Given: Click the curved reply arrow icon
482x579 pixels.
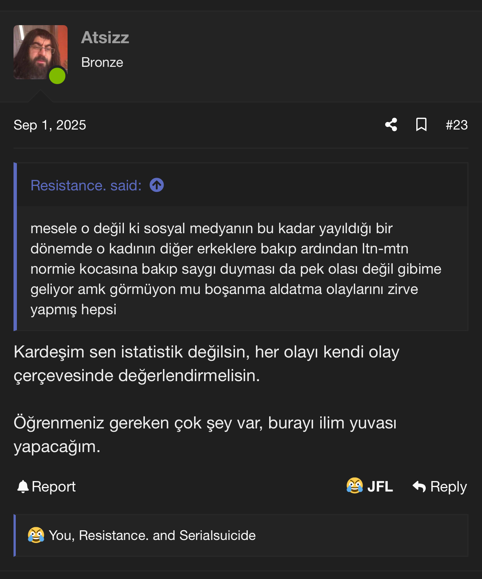Looking at the screenshot, I should pos(419,487).
